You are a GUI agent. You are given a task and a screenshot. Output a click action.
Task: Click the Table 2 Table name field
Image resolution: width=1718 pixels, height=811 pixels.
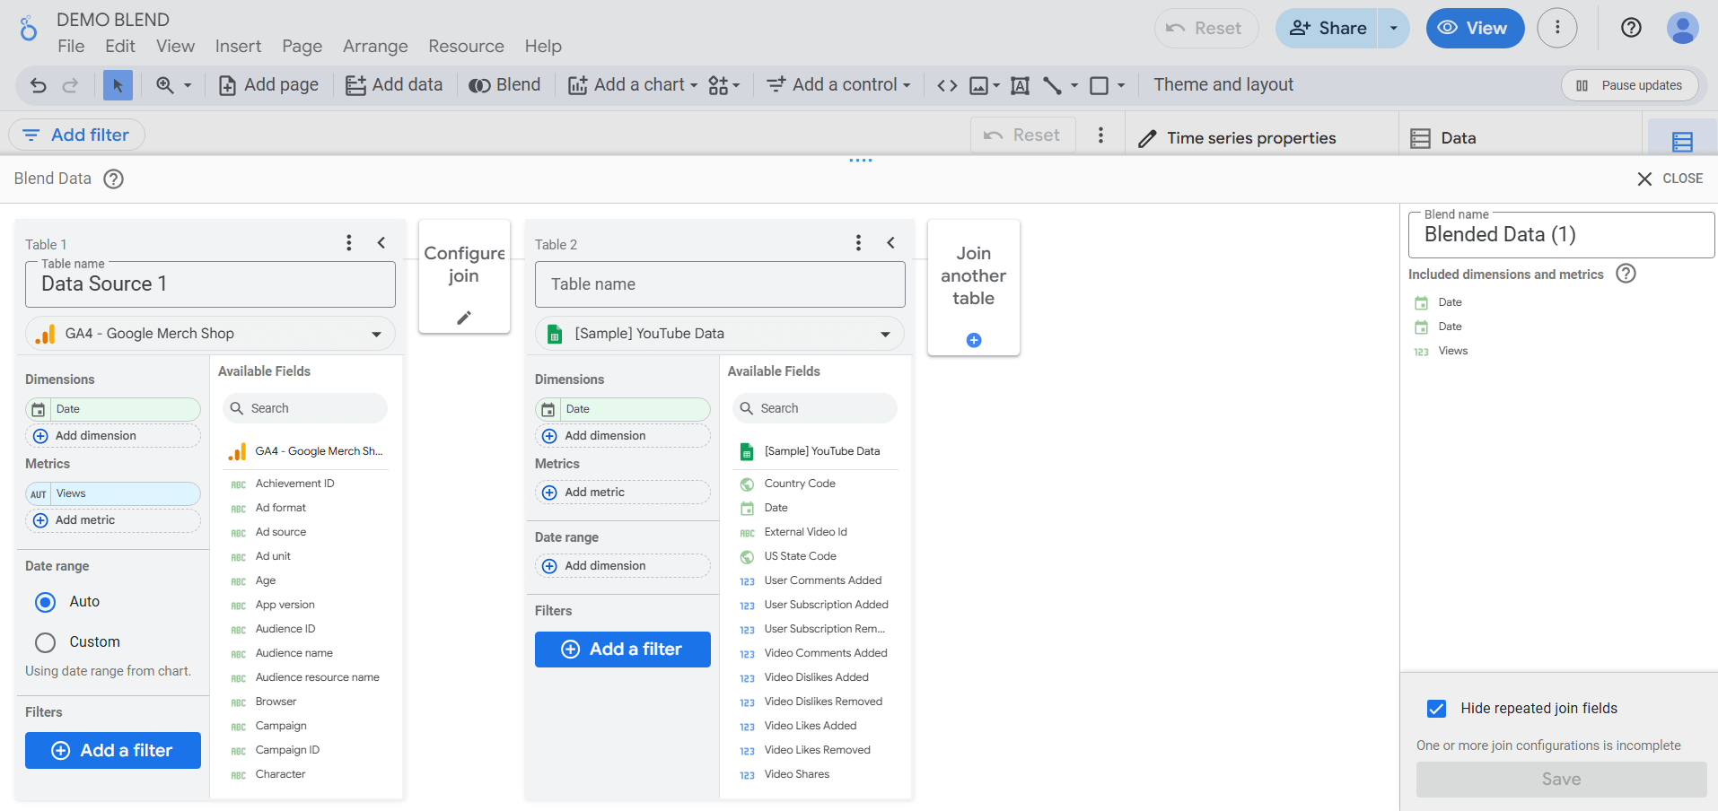point(719,284)
